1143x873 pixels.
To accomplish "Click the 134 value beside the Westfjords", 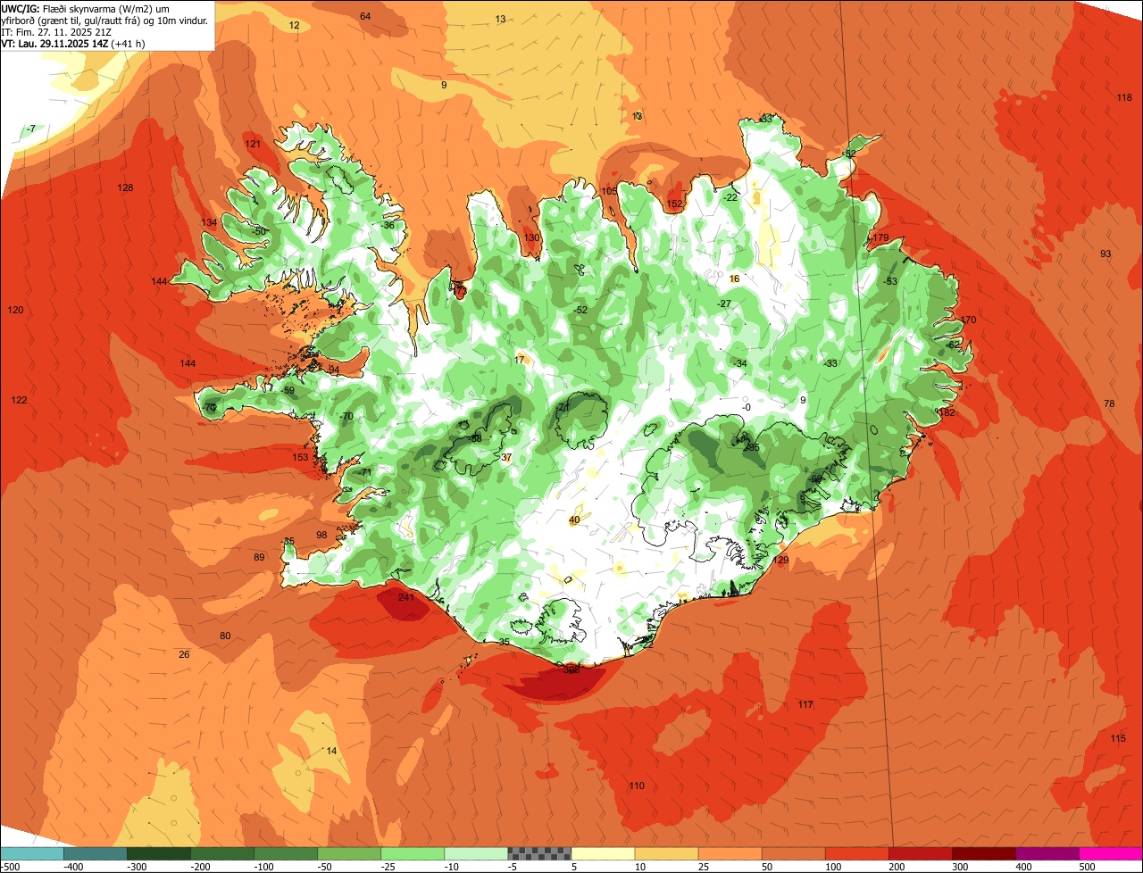I will click(x=209, y=223).
